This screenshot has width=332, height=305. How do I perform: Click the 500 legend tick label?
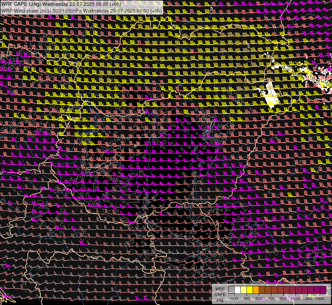coord(259,299)
